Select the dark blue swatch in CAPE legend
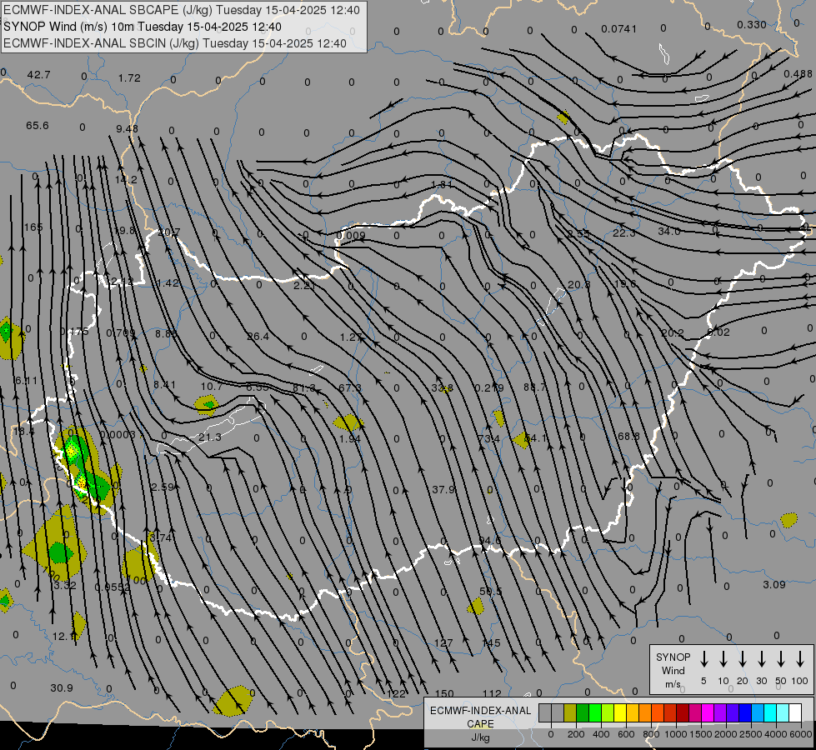This screenshot has width=816, height=750. (x=744, y=712)
